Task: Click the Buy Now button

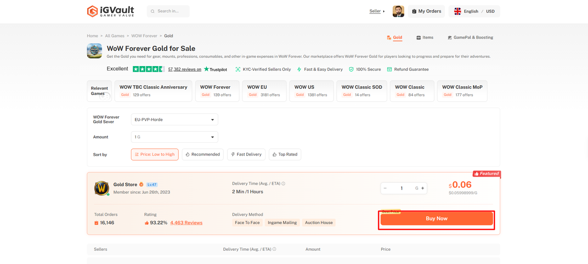Action: click(x=437, y=219)
